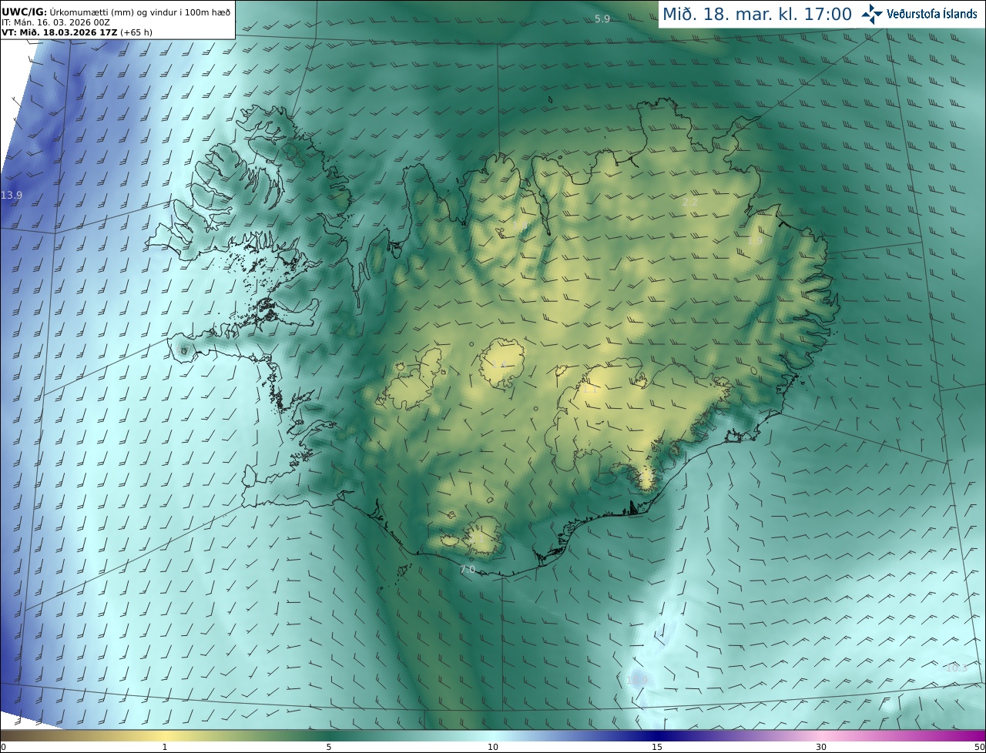Click the '50' tick on the colour scale
Screen dimensions: 986x753
(979, 747)
